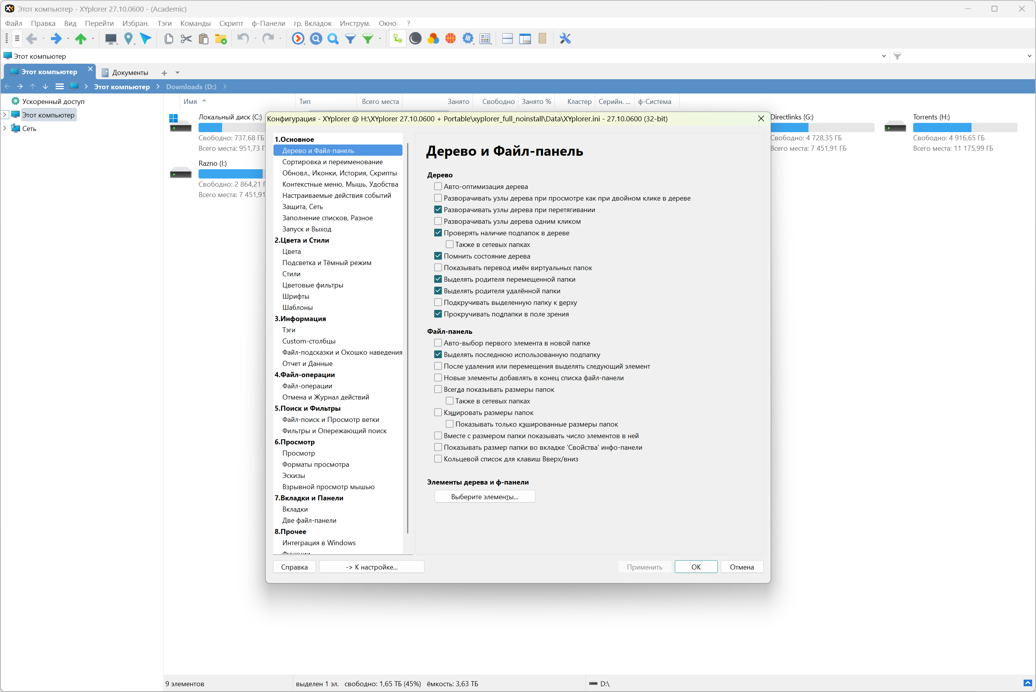1036x692 pixels.
Task: Go up one level with the green arrow
Action: pos(81,39)
